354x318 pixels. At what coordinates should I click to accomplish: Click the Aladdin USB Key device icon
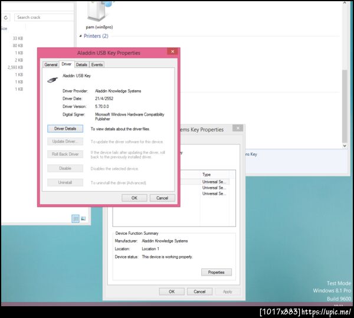(53, 80)
